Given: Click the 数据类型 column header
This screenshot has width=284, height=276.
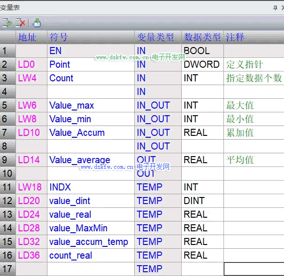Looking at the screenshot, I should (x=202, y=37).
